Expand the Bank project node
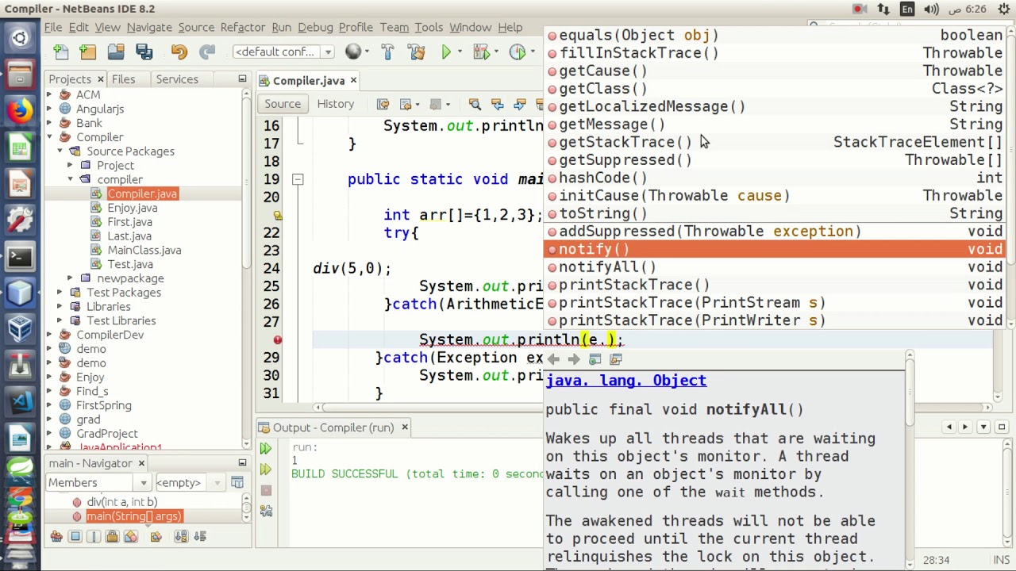The height and width of the screenshot is (571, 1016). click(x=49, y=123)
